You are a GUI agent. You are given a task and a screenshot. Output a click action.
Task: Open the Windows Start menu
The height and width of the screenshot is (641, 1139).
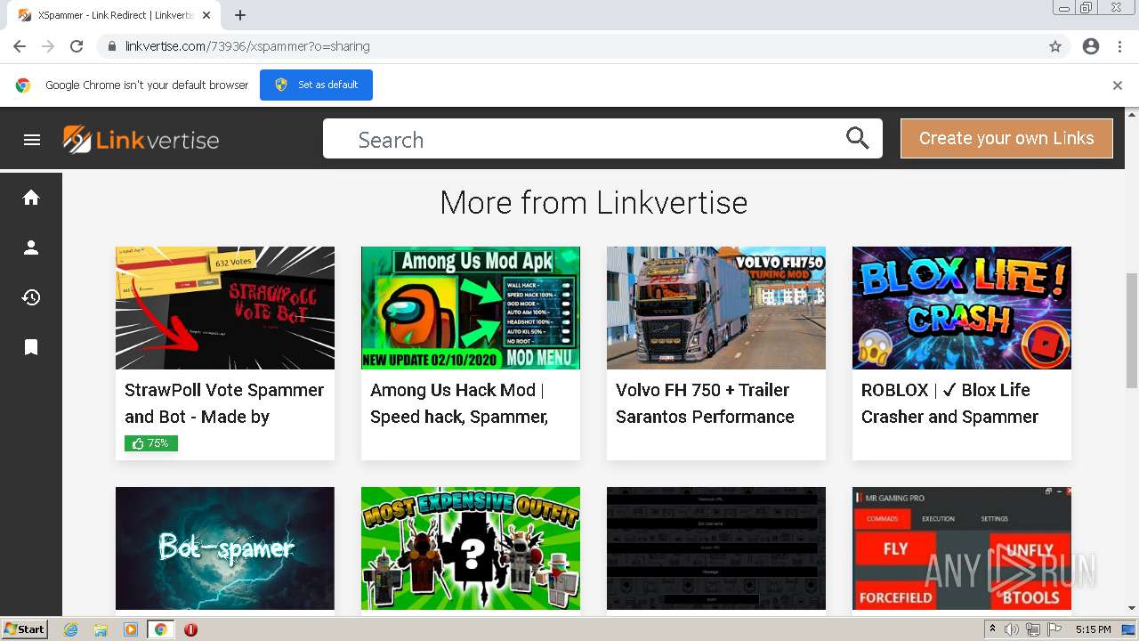point(24,629)
